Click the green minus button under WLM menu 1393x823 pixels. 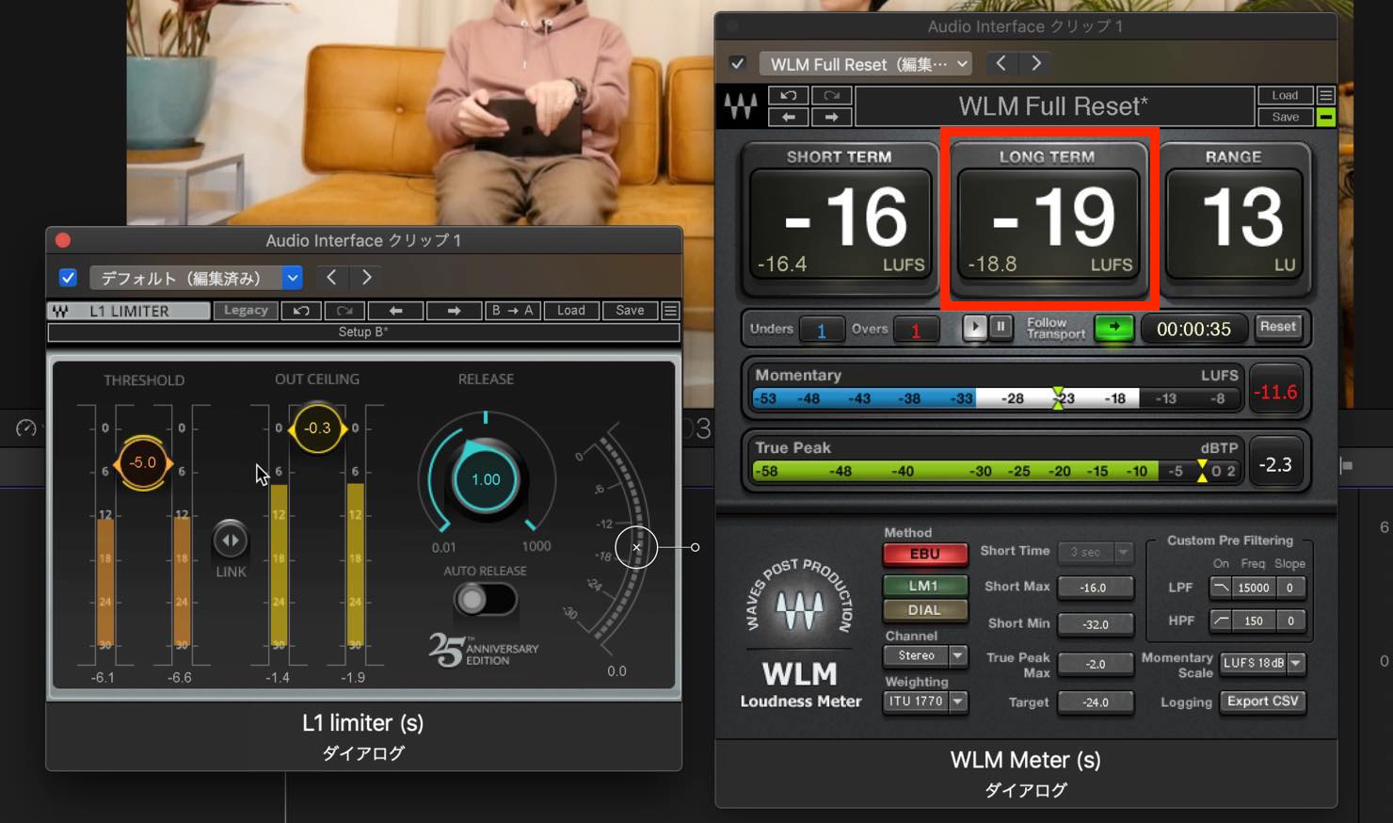pos(1325,117)
